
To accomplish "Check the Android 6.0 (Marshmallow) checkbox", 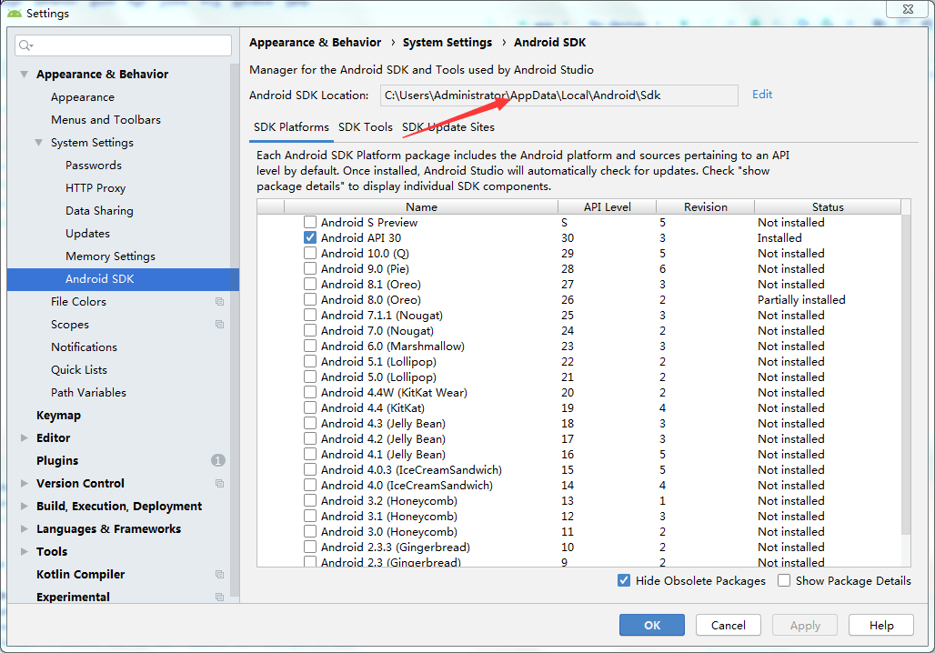I will [x=310, y=346].
